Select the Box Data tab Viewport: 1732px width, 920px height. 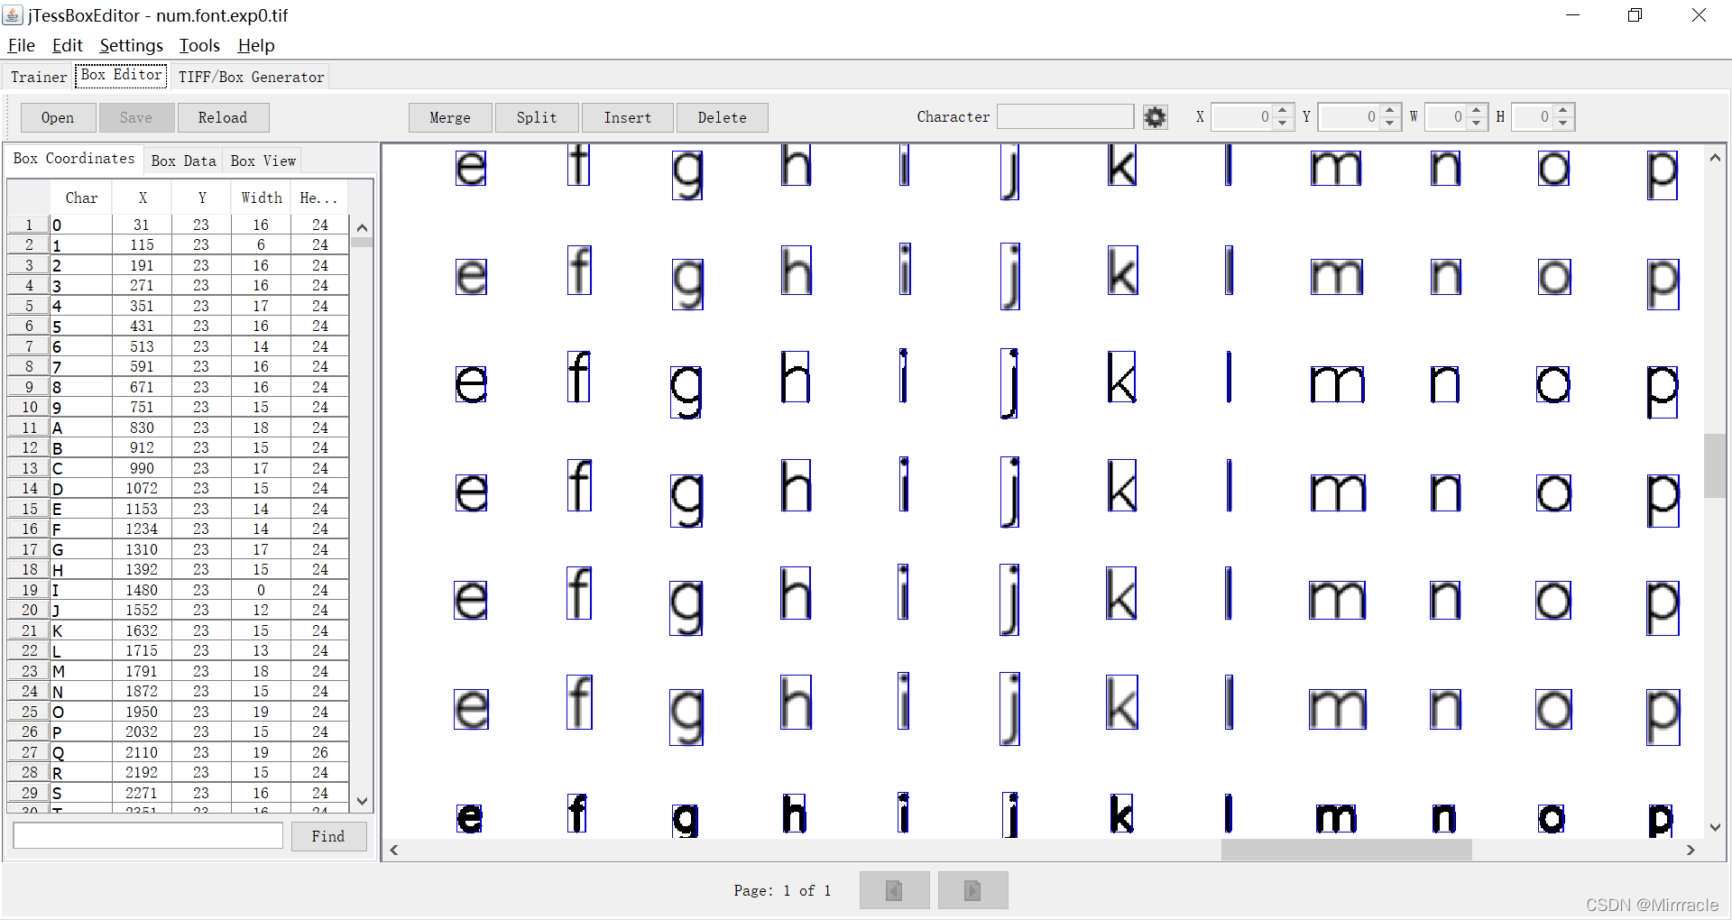tap(183, 161)
